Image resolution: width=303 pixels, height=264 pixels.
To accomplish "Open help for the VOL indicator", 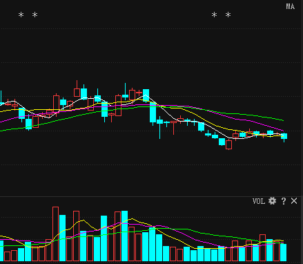I will 284,201.
